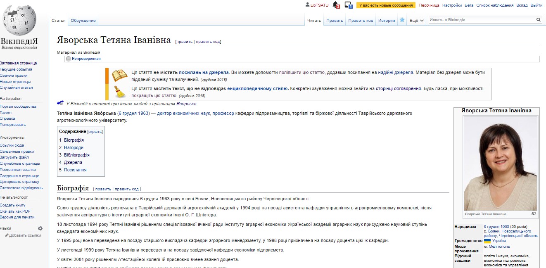
Task: Select the Править код tab
Action: pyautogui.click(x=360, y=20)
